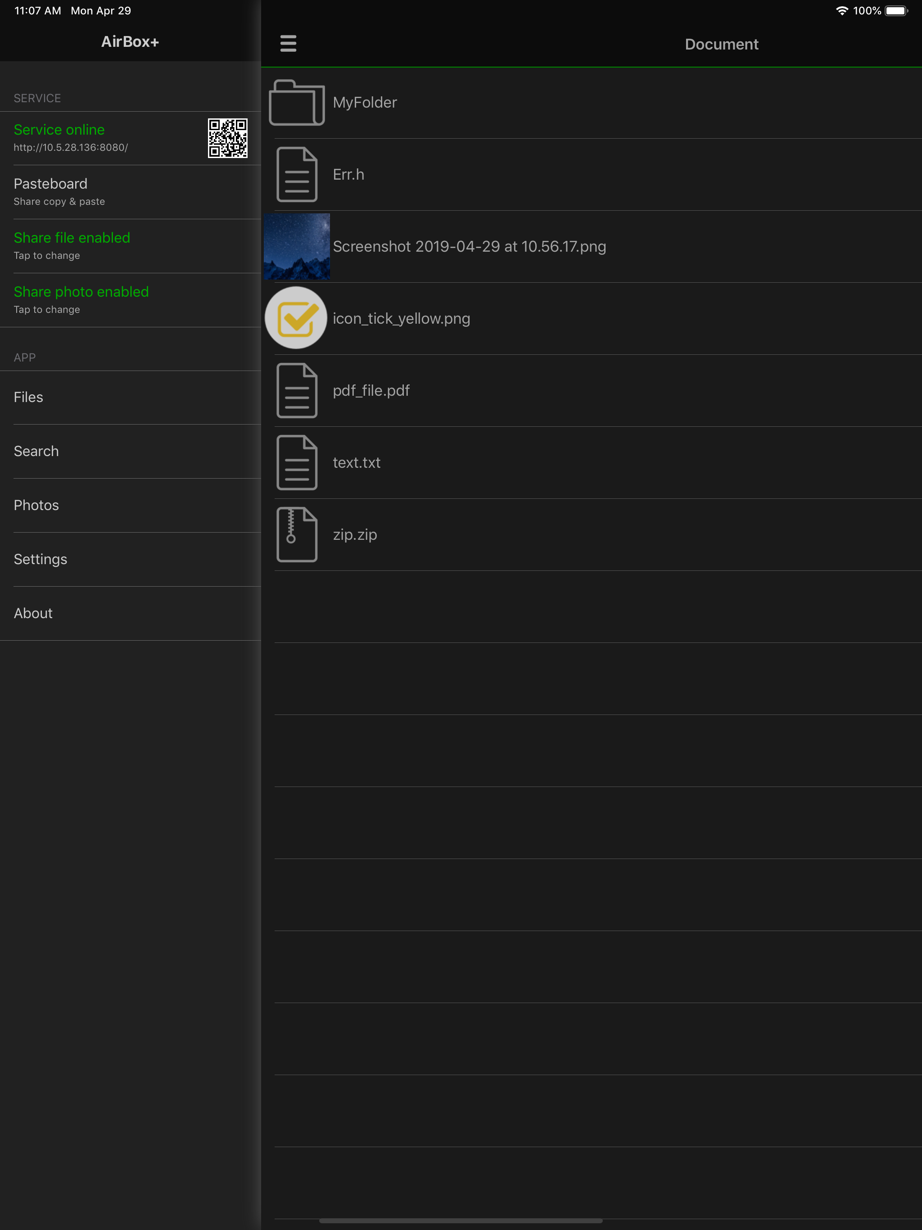Open the starry night screenshot thumbnail
Screen dimensions: 922x1230
coord(296,246)
